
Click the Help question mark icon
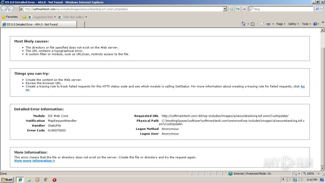pyautogui.click(x=315, y=24)
